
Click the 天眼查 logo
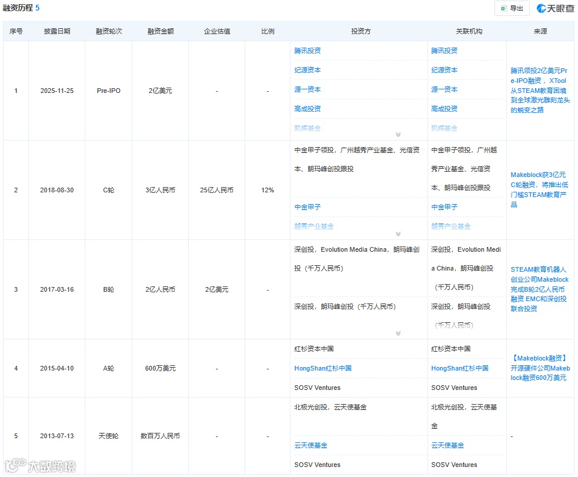(x=556, y=8)
